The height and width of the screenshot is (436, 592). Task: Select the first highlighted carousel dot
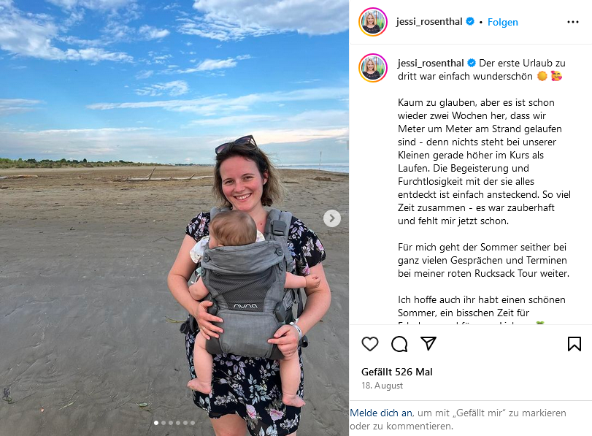click(x=156, y=423)
